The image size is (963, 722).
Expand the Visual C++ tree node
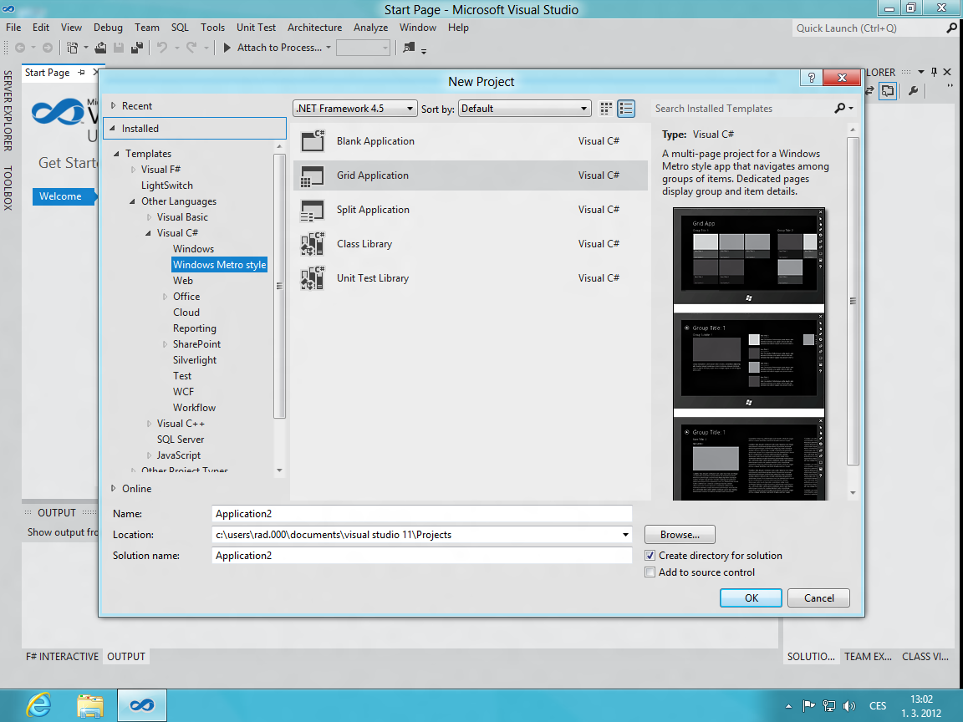coord(150,424)
